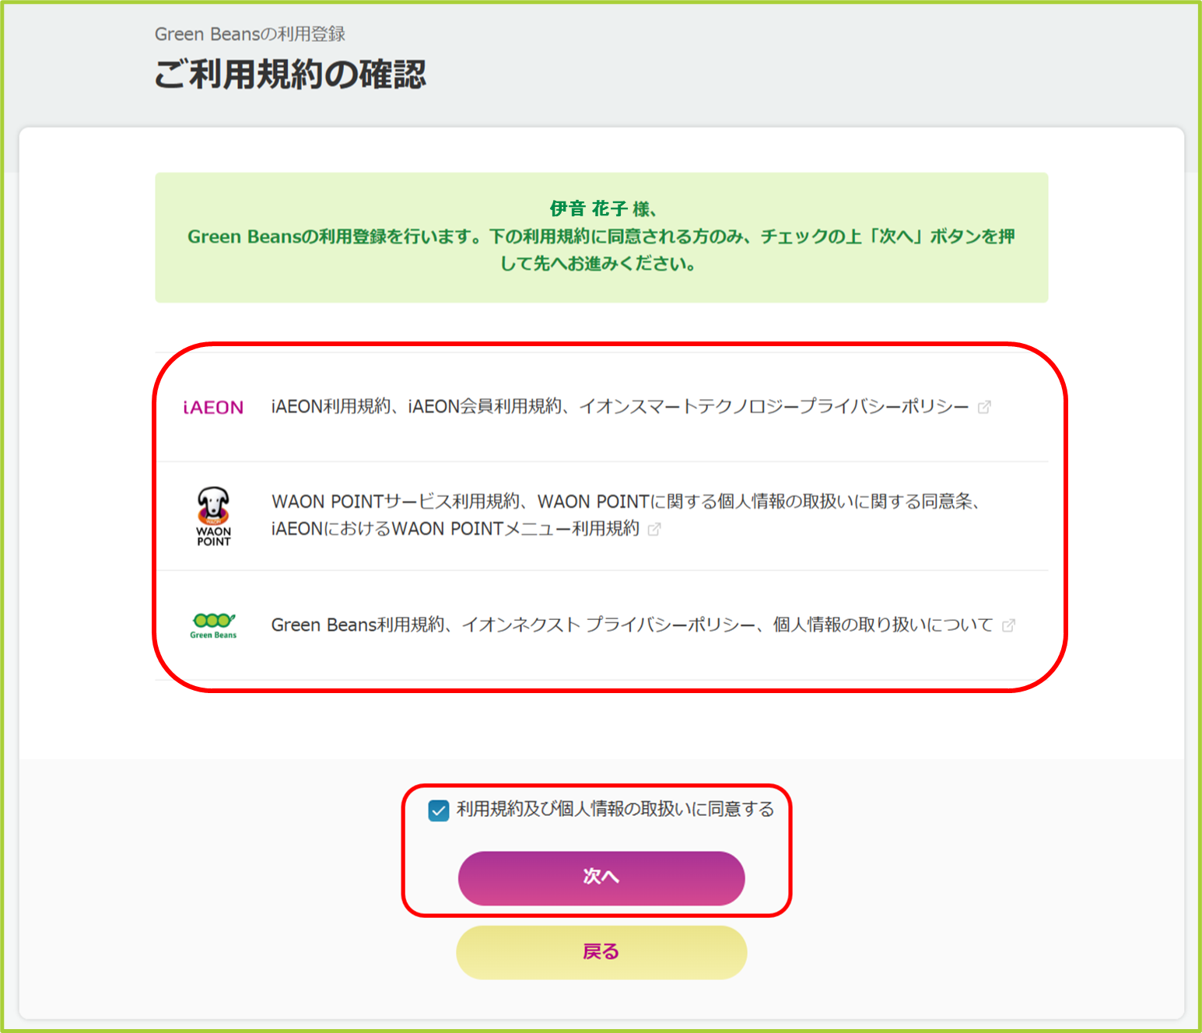Click the WAON POINT dog logo
Viewport: 1202px width, 1033px height.
(213, 516)
